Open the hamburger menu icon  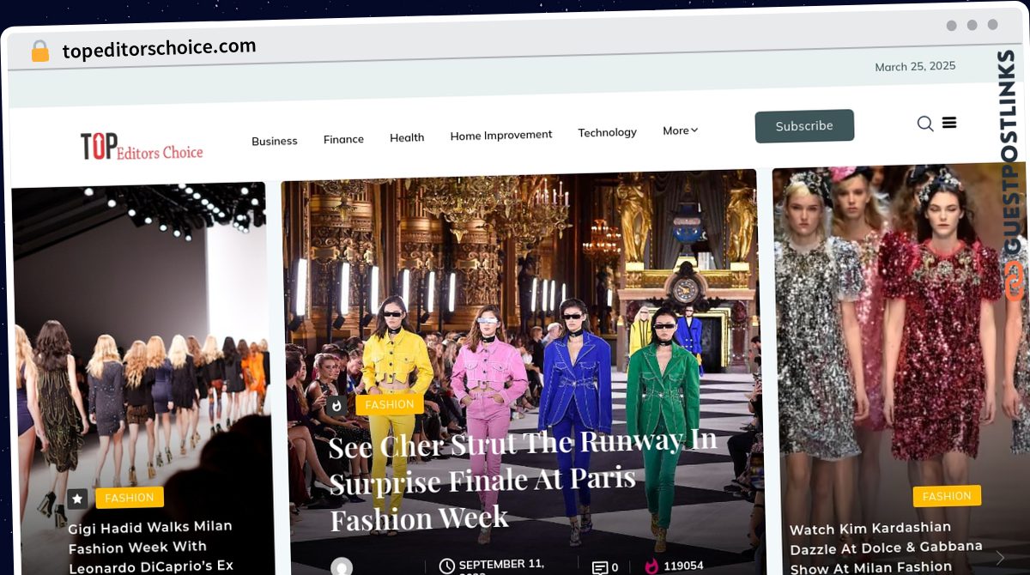click(x=949, y=123)
